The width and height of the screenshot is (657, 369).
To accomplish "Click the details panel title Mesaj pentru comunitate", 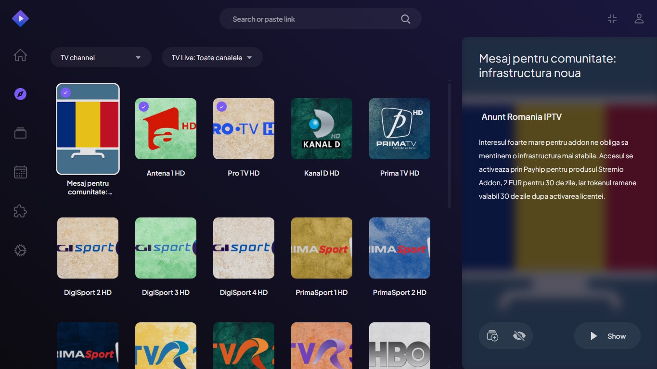I will 547,66.
